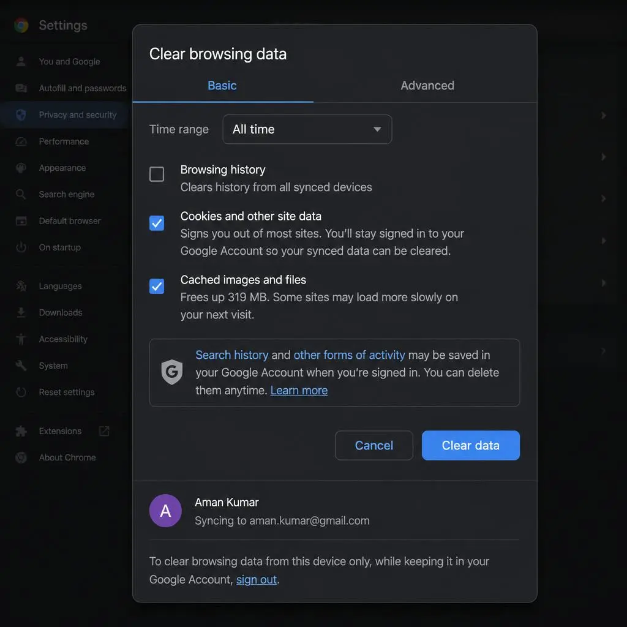Viewport: 627px width, 627px height.
Task: Click the Settings page title
Action: [x=63, y=25]
